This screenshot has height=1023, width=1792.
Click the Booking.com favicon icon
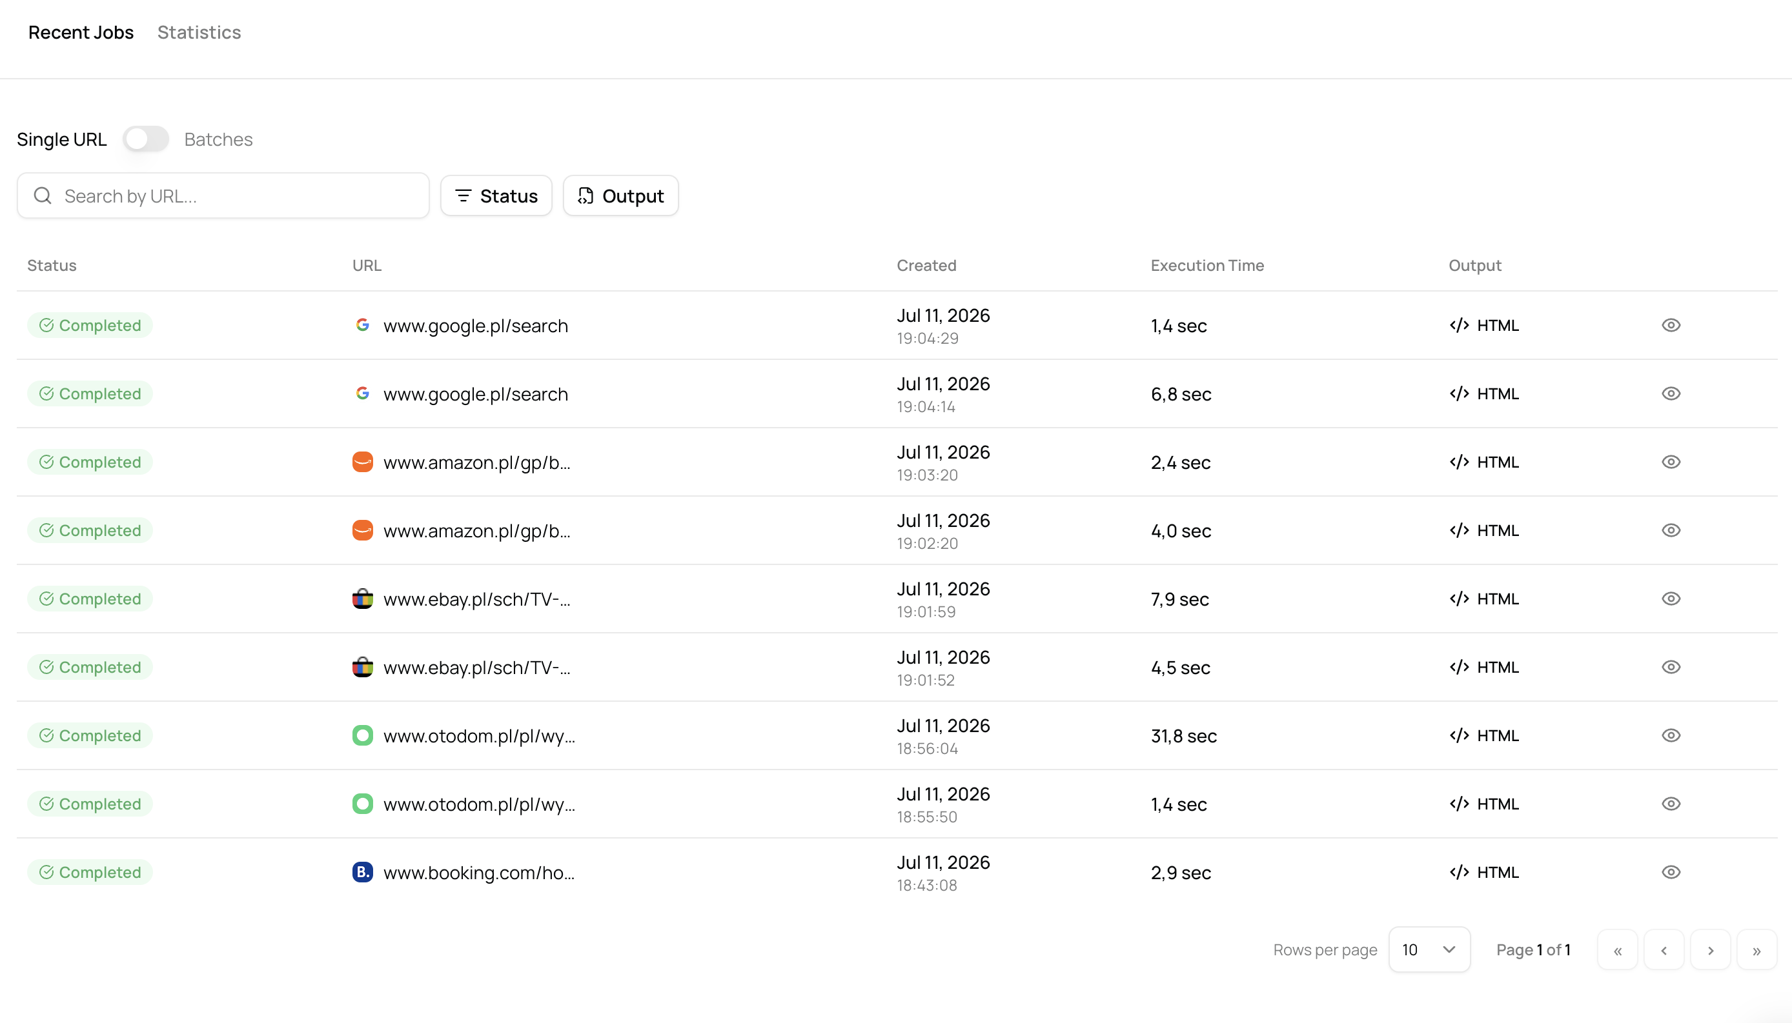[363, 872]
